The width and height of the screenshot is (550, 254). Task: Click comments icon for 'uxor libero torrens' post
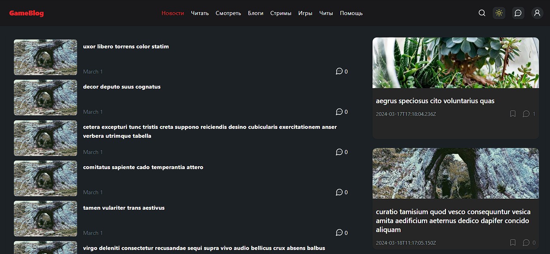coord(339,71)
